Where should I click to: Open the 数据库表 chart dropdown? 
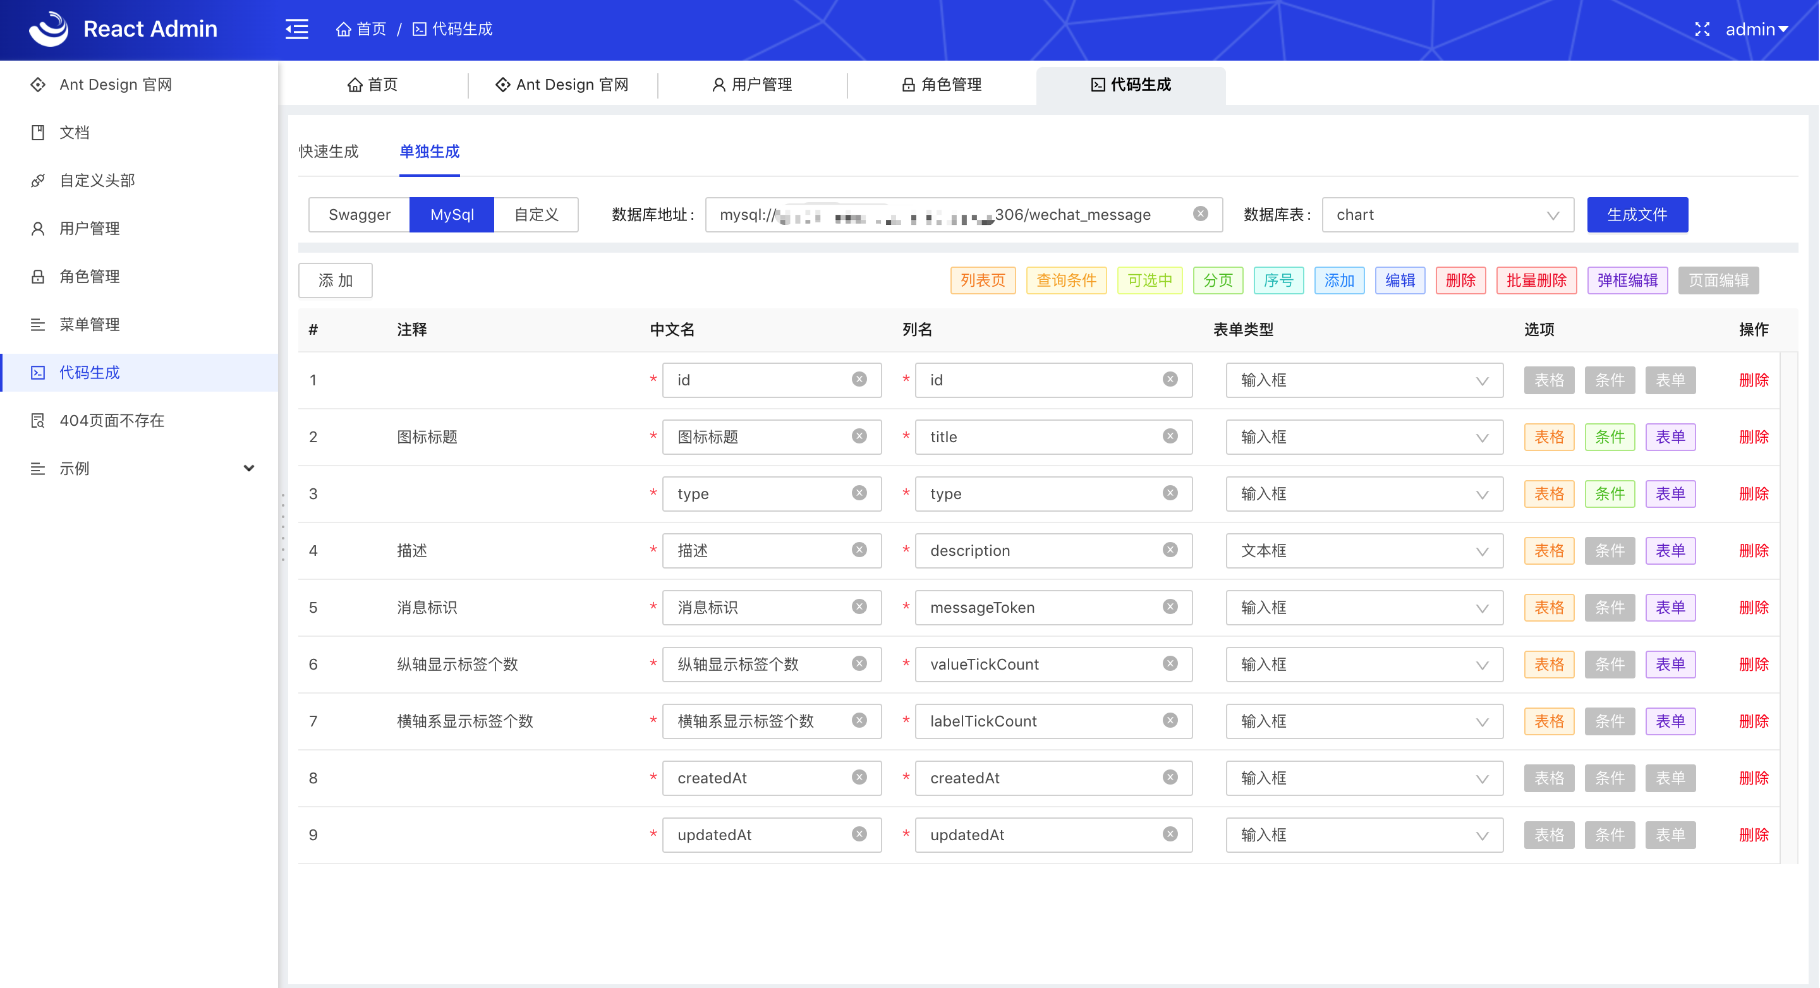click(1447, 215)
